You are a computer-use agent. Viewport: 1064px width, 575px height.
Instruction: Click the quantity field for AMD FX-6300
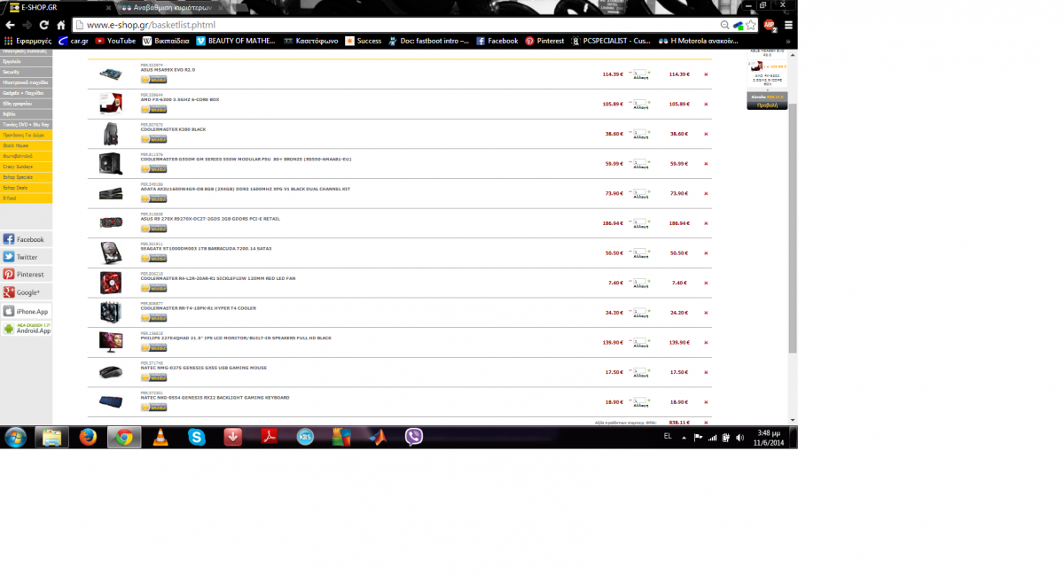click(640, 103)
